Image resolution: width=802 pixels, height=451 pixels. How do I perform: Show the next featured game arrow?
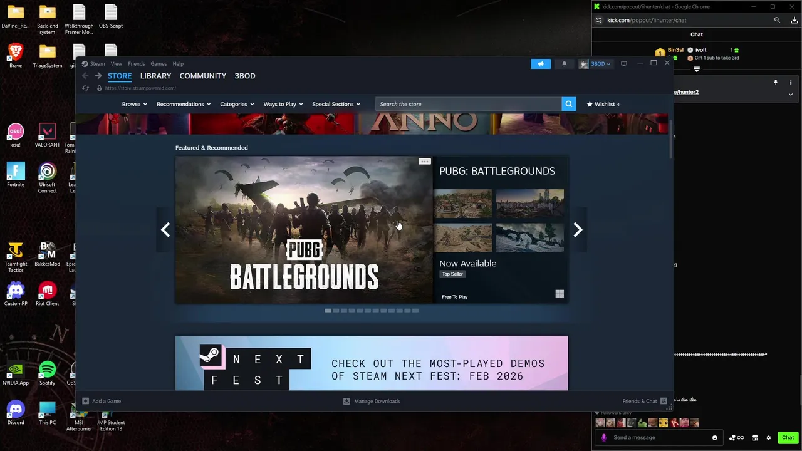click(x=578, y=230)
